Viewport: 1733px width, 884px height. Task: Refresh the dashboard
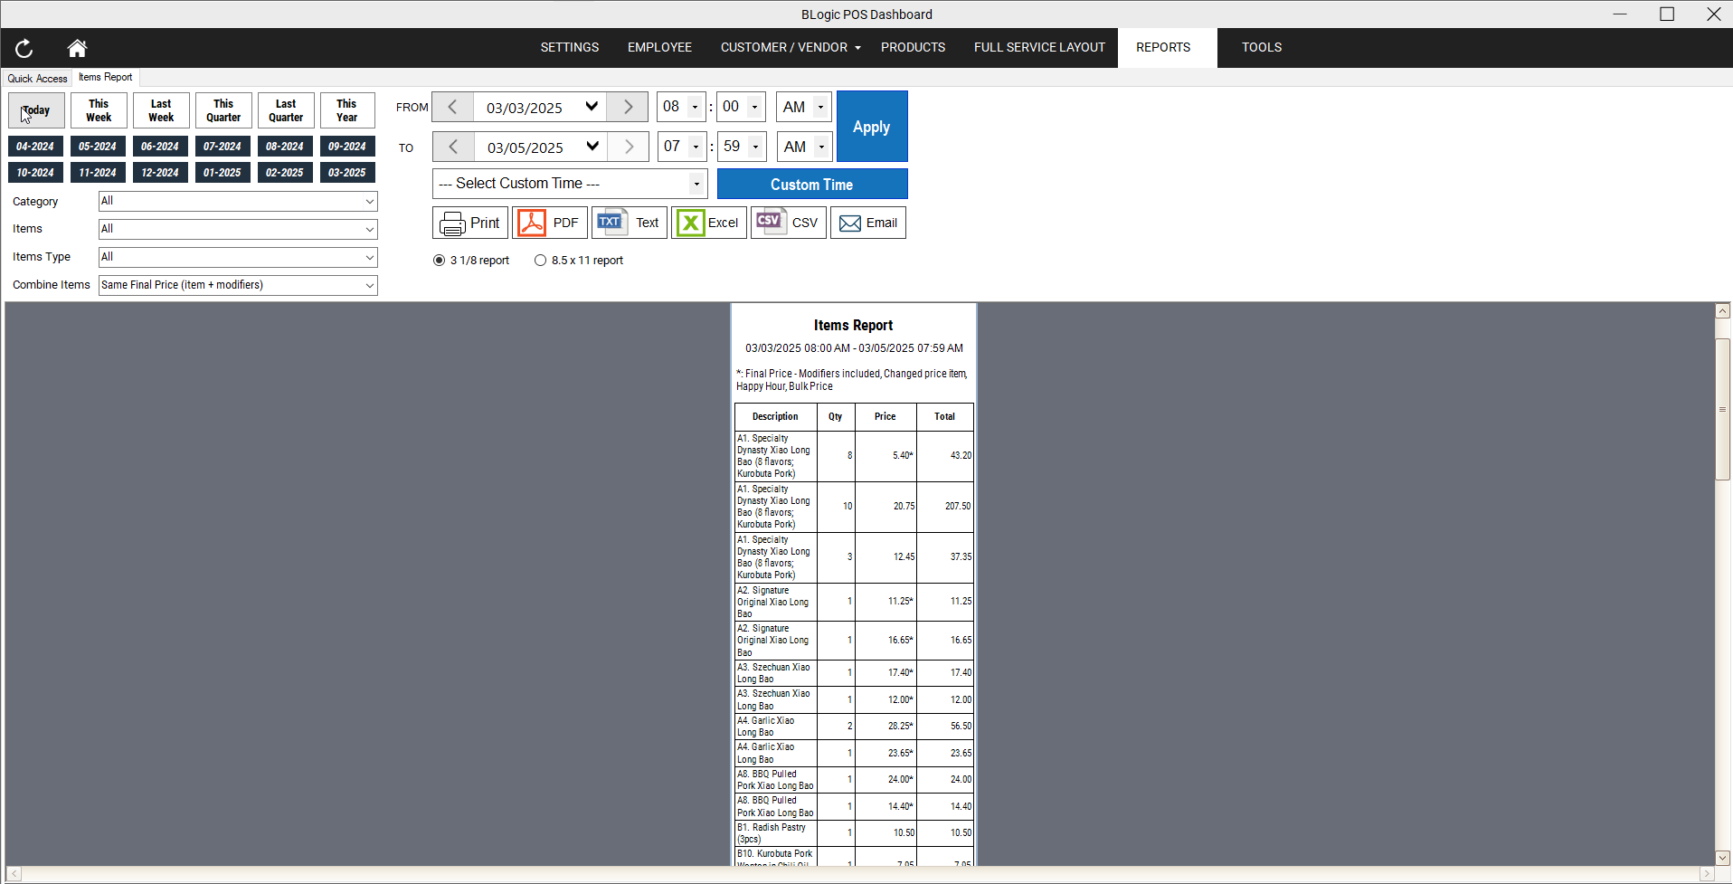pyautogui.click(x=24, y=48)
